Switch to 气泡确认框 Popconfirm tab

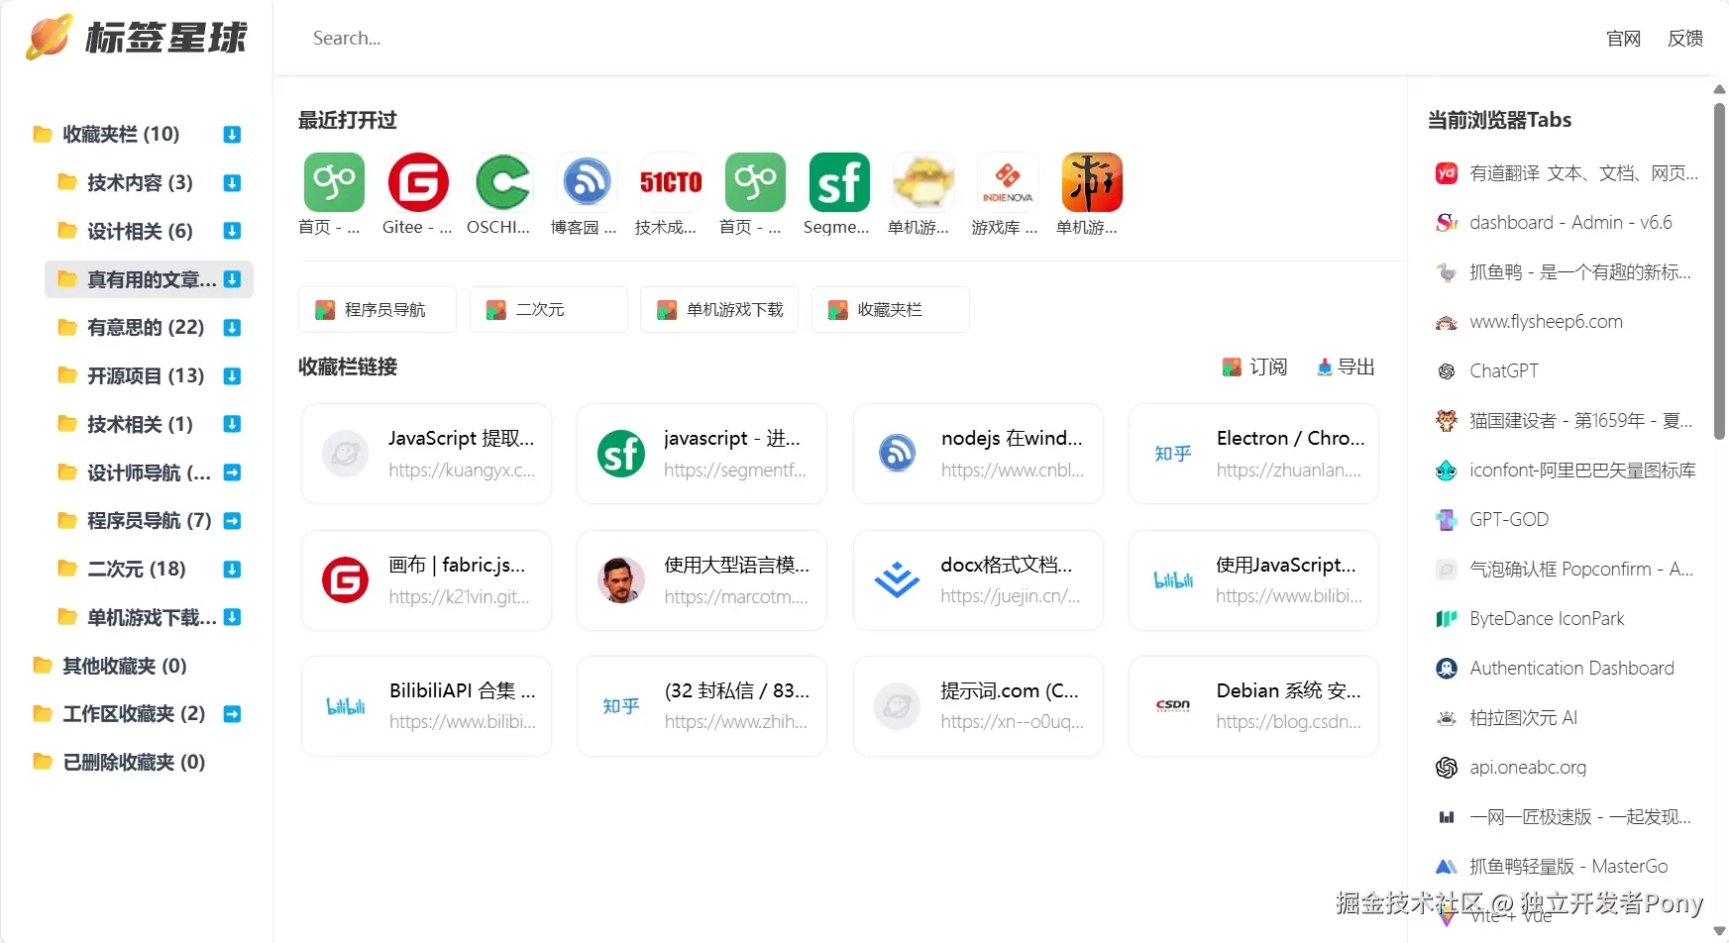(x=1566, y=570)
